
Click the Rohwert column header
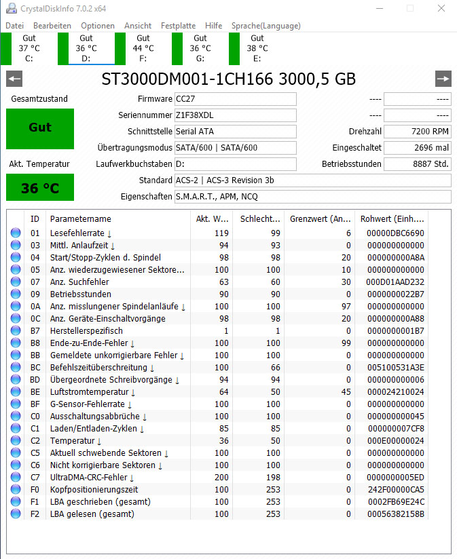pyautogui.click(x=392, y=219)
